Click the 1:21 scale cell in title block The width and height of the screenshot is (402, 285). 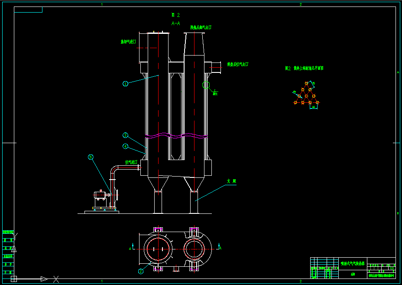(391, 269)
